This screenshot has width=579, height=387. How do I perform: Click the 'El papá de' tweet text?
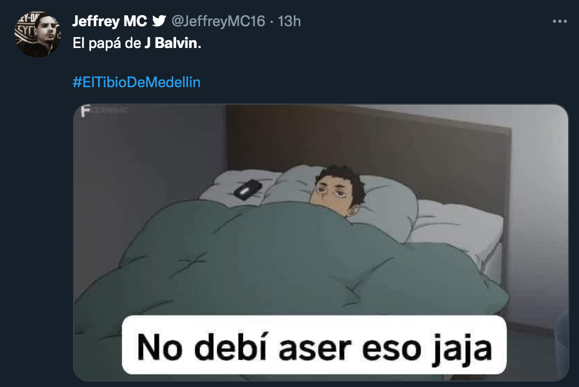107,43
